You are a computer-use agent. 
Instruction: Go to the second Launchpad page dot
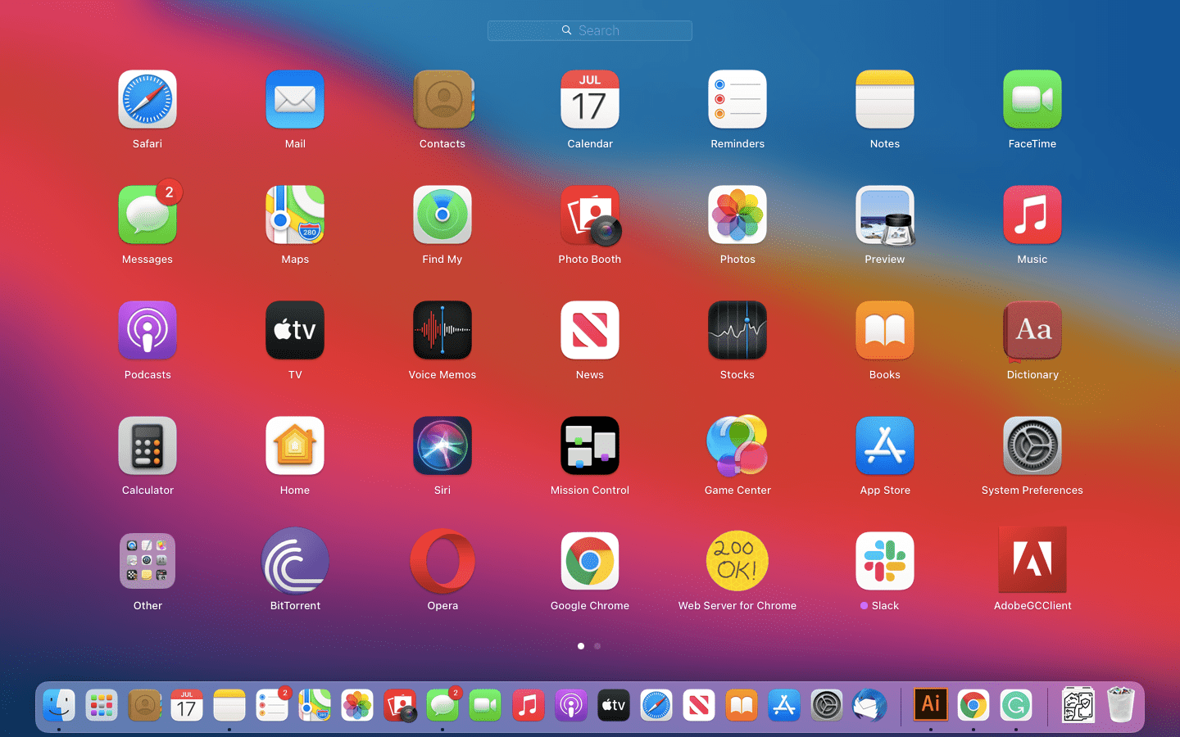(597, 646)
